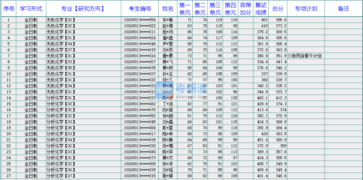The image size is (363, 180).
Task: Click the 复试成绩 column header
Action: point(261,9)
